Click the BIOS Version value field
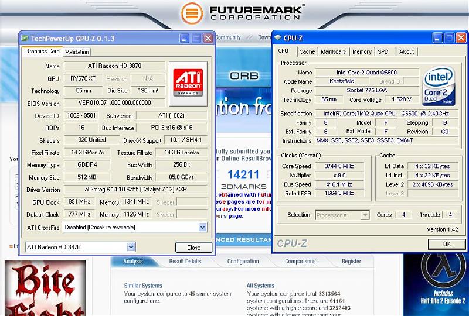 (x=114, y=103)
